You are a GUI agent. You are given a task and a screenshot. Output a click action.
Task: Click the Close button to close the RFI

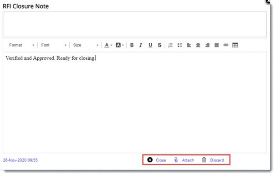tap(157, 160)
